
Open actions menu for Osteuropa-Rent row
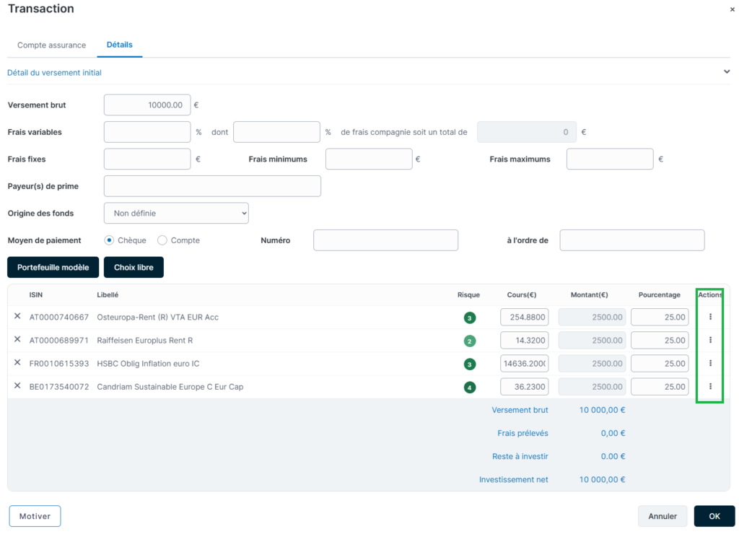pos(710,317)
